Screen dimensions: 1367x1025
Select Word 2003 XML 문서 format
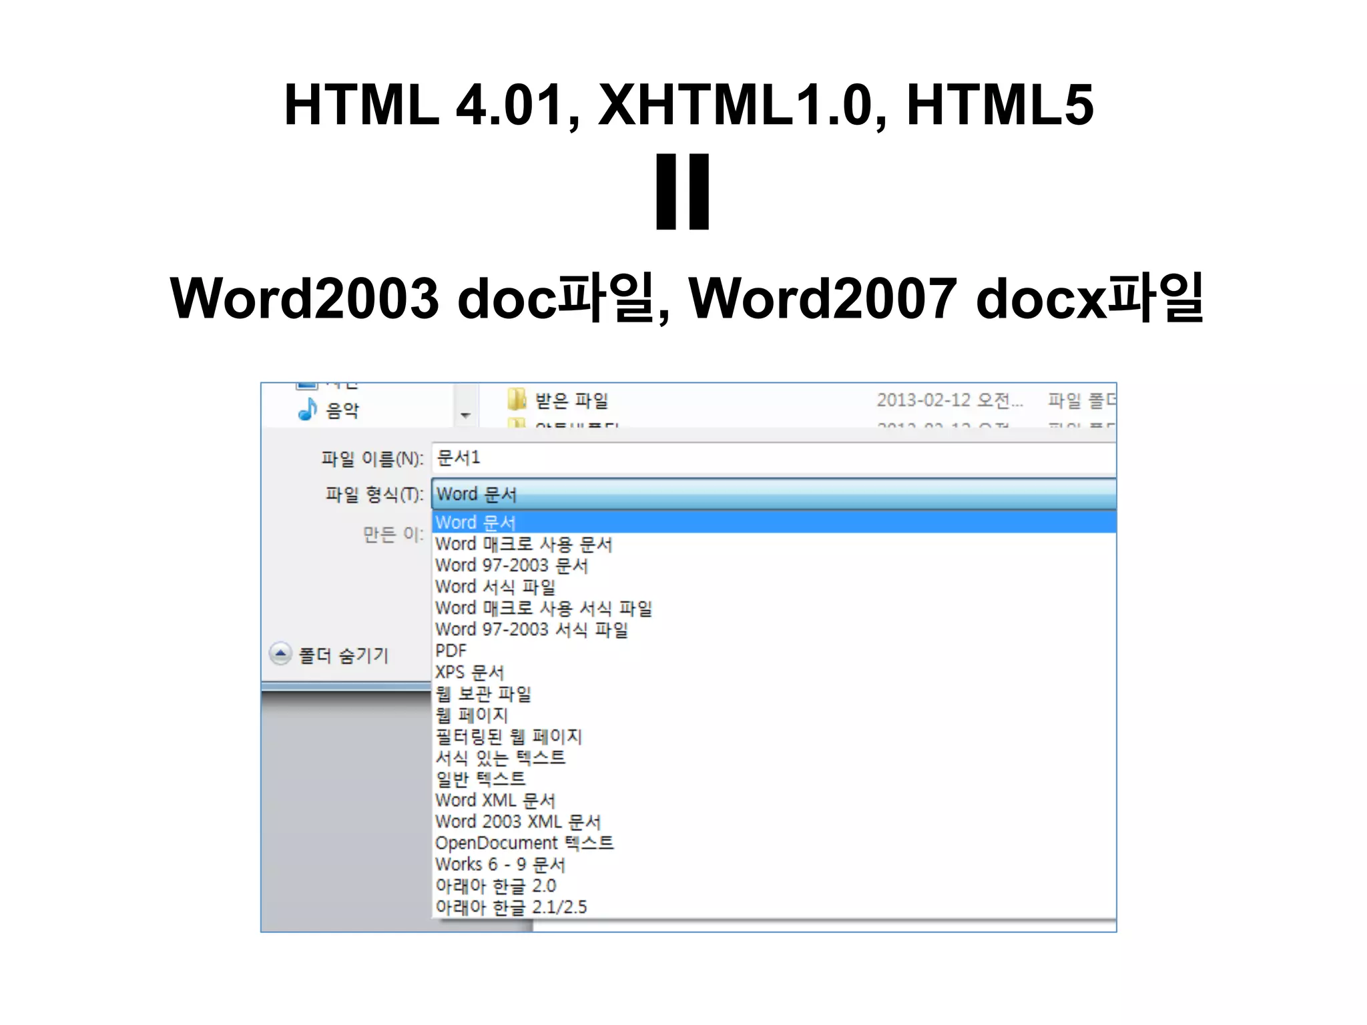pyautogui.click(x=774, y=821)
